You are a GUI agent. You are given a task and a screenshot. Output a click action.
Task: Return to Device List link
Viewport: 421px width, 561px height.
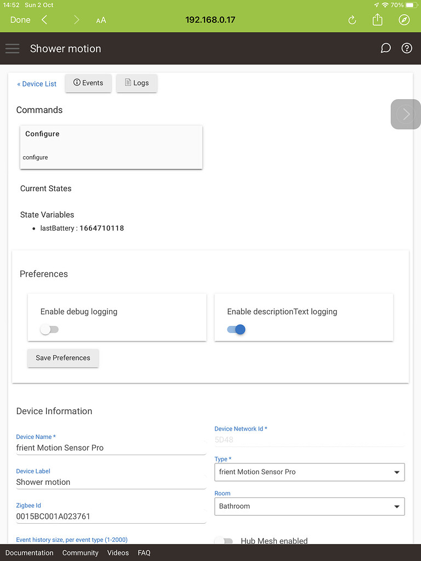[37, 84]
